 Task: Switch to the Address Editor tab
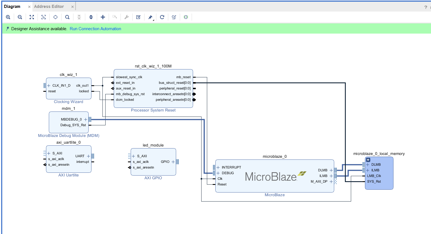(x=49, y=6)
